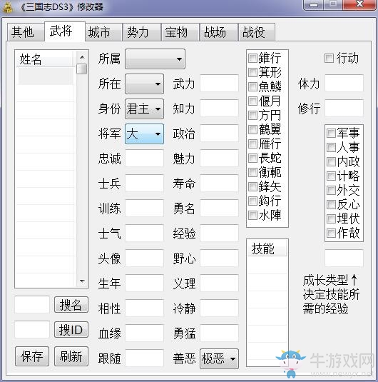Check the 反心 checkbox
Viewport: 378px width, 382px height.
pos(331,205)
